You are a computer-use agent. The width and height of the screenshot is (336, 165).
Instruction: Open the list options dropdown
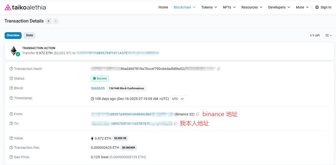(328, 36)
